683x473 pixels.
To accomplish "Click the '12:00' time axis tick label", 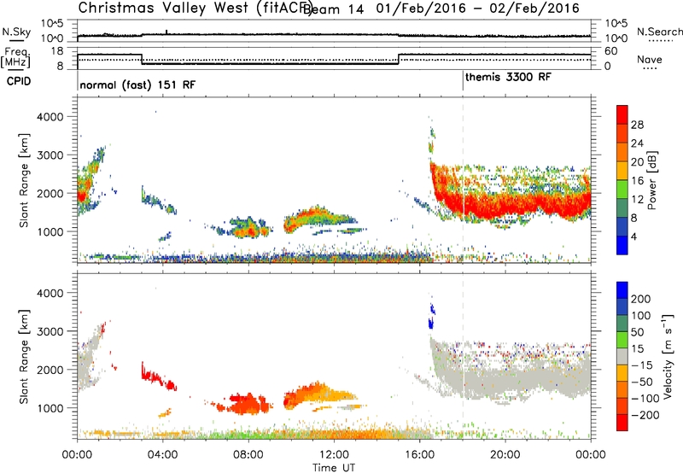I will pos(334,455).
